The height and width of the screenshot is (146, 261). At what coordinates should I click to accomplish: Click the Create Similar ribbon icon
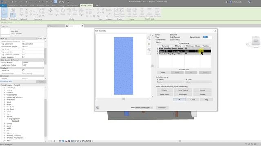(x=122, y=13)
